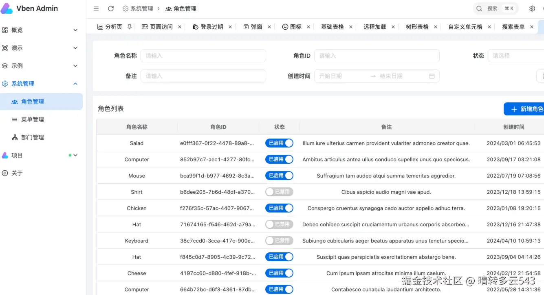Toggle the sidebar with the hamburger icon
Viewport: 544px width, 295px height.
pos(96,9)
